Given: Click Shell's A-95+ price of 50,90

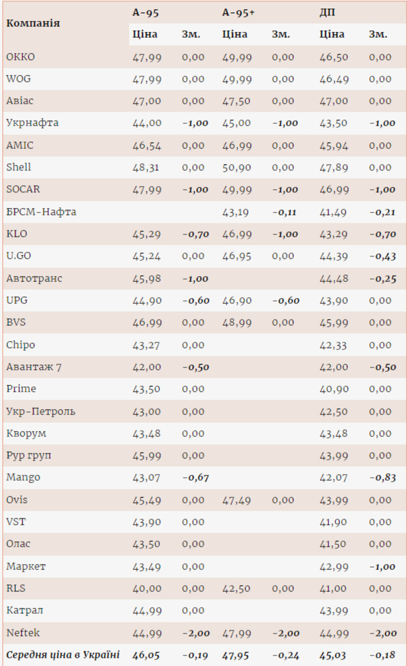Looking at the screenshot, I should [x=237, y=167].
